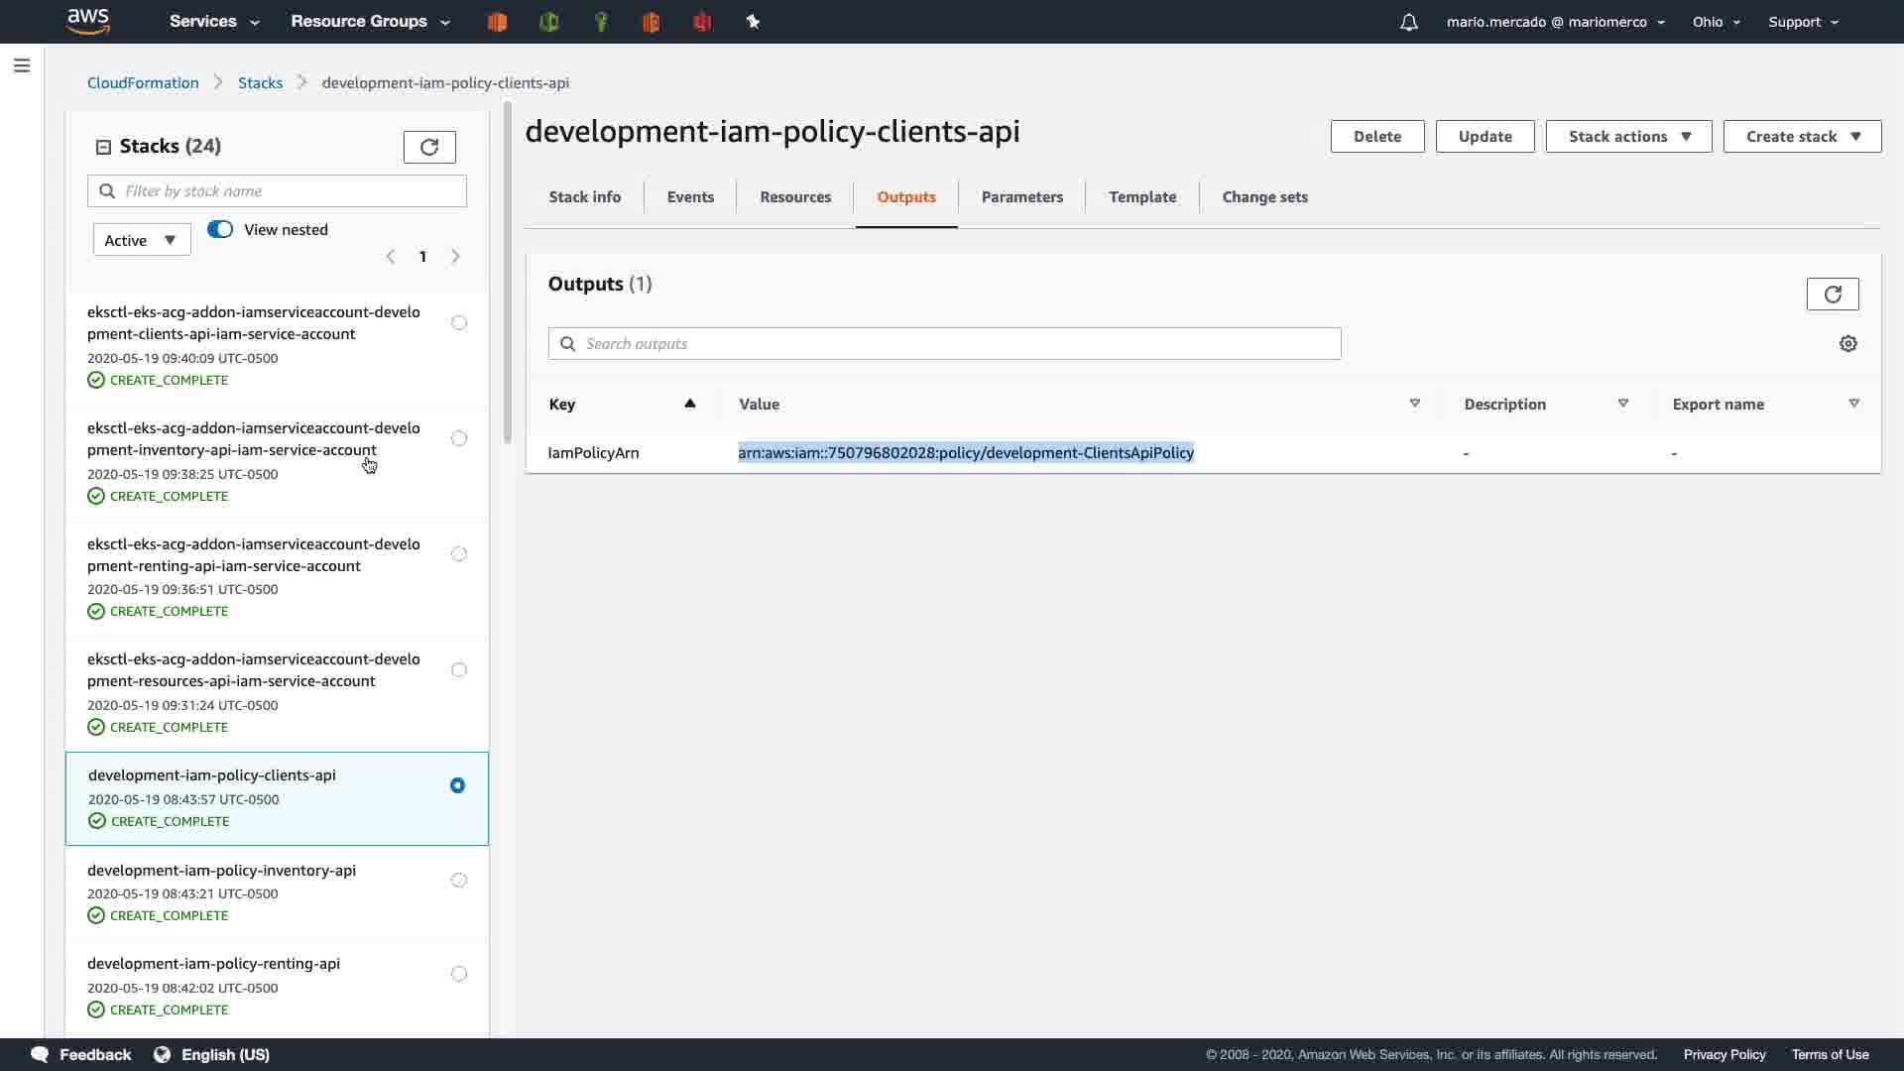The width and height of the screenshot is (1904, 1071).
Task: Open the hamburger navigation menu
Action: pos(22,65)
